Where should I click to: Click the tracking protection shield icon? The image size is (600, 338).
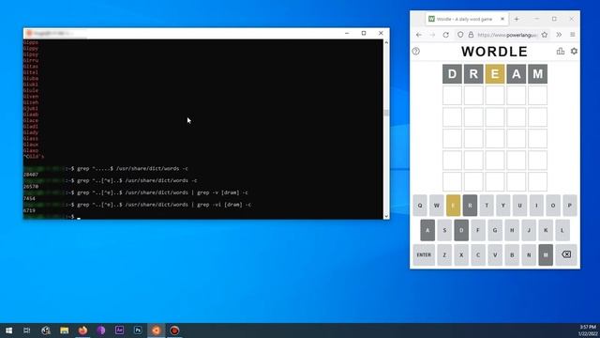pos(460,35)
